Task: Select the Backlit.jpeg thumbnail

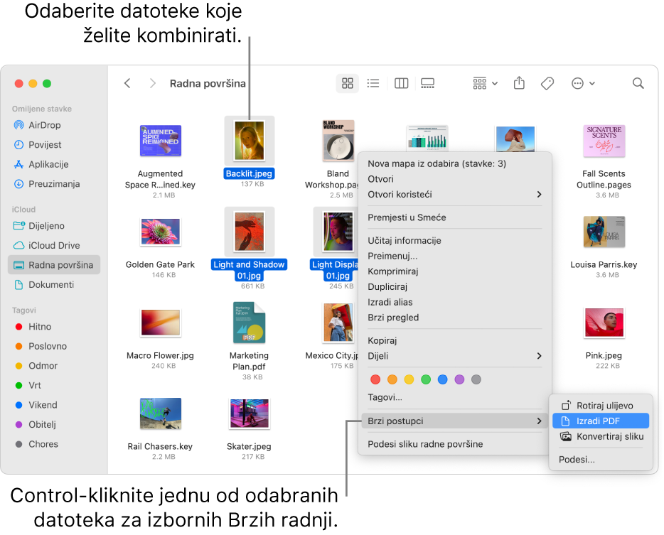Action: pos(249,140)
